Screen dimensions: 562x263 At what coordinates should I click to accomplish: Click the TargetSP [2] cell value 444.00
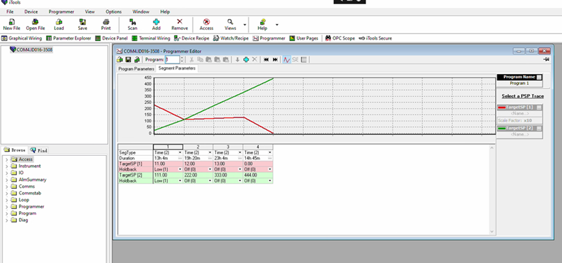[x=258, y=175]
